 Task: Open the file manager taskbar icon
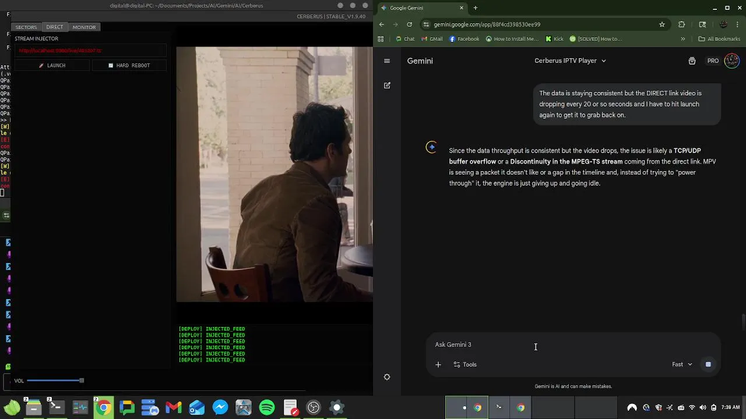33,407
